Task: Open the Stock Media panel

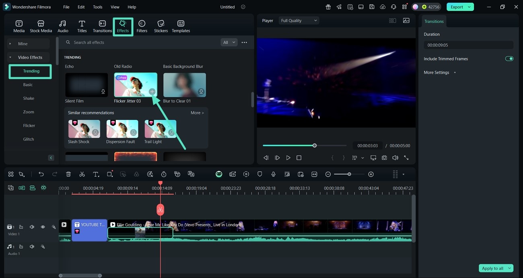Action: (x=41, y=27)
